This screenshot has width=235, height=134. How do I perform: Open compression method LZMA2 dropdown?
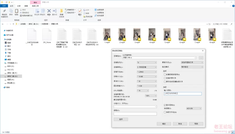tap(147, 72)
